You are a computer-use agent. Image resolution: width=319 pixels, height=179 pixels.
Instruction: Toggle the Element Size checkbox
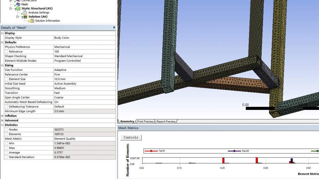coord(6,79)
